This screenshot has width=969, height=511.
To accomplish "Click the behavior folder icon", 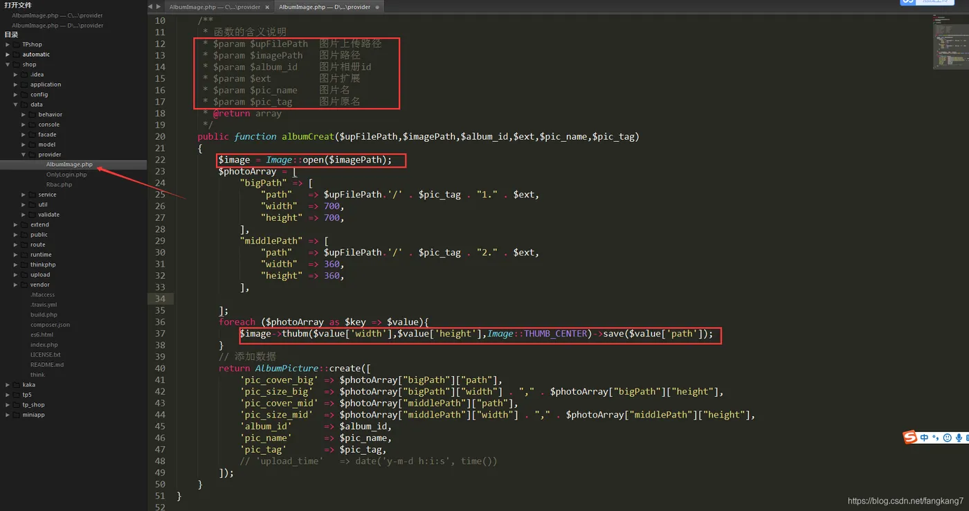I will (x=33, y=114).
